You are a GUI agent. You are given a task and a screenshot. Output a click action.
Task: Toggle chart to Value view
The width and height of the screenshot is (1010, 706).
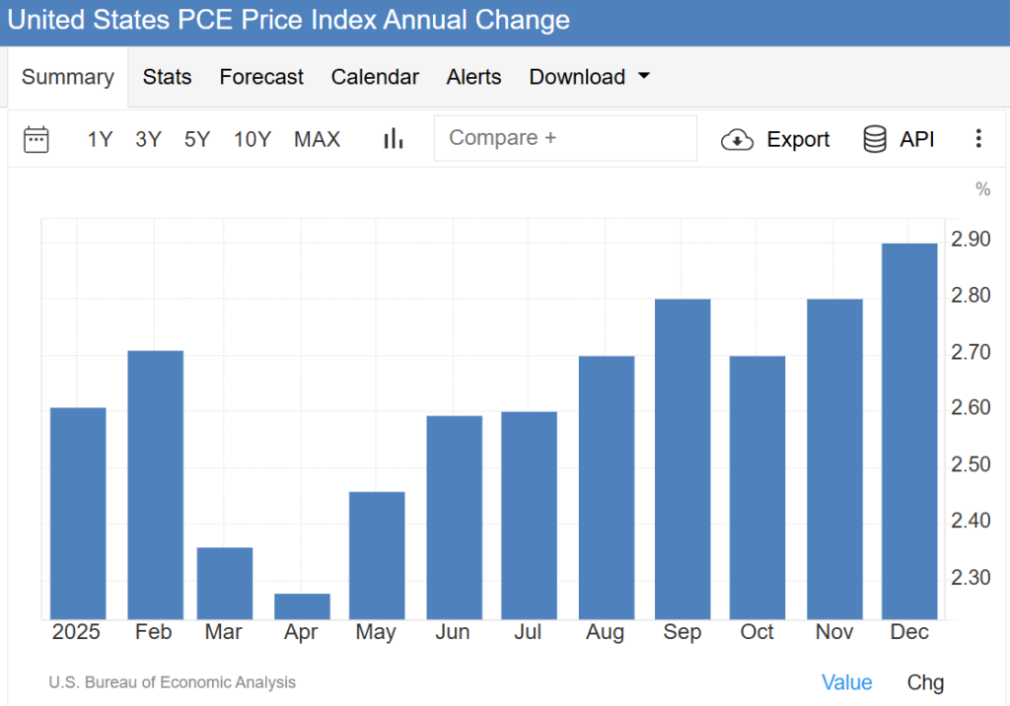coord(846,682)
